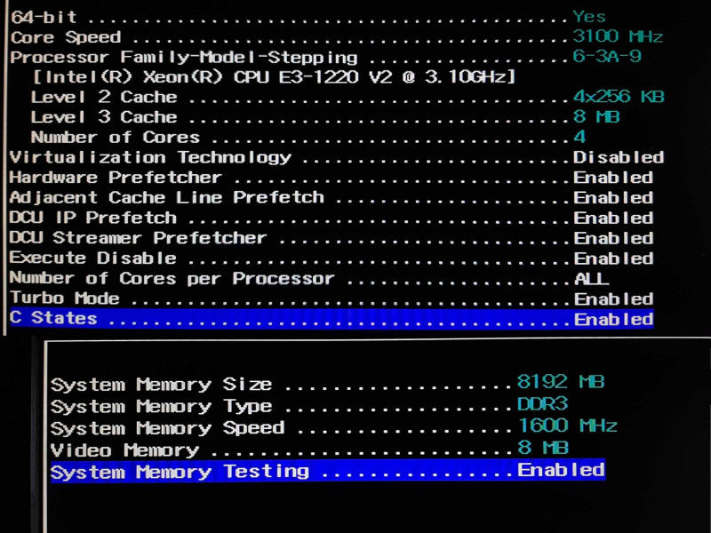Image resolution: width=711 pixels, height=533 pixels.
Task: Click the Core Speed label
Action: tap(66, 37)
